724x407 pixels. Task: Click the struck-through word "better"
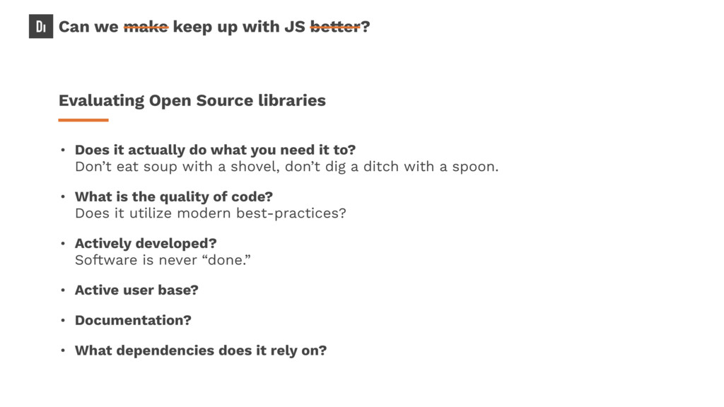pyautogui.click(x=335, y=27)
